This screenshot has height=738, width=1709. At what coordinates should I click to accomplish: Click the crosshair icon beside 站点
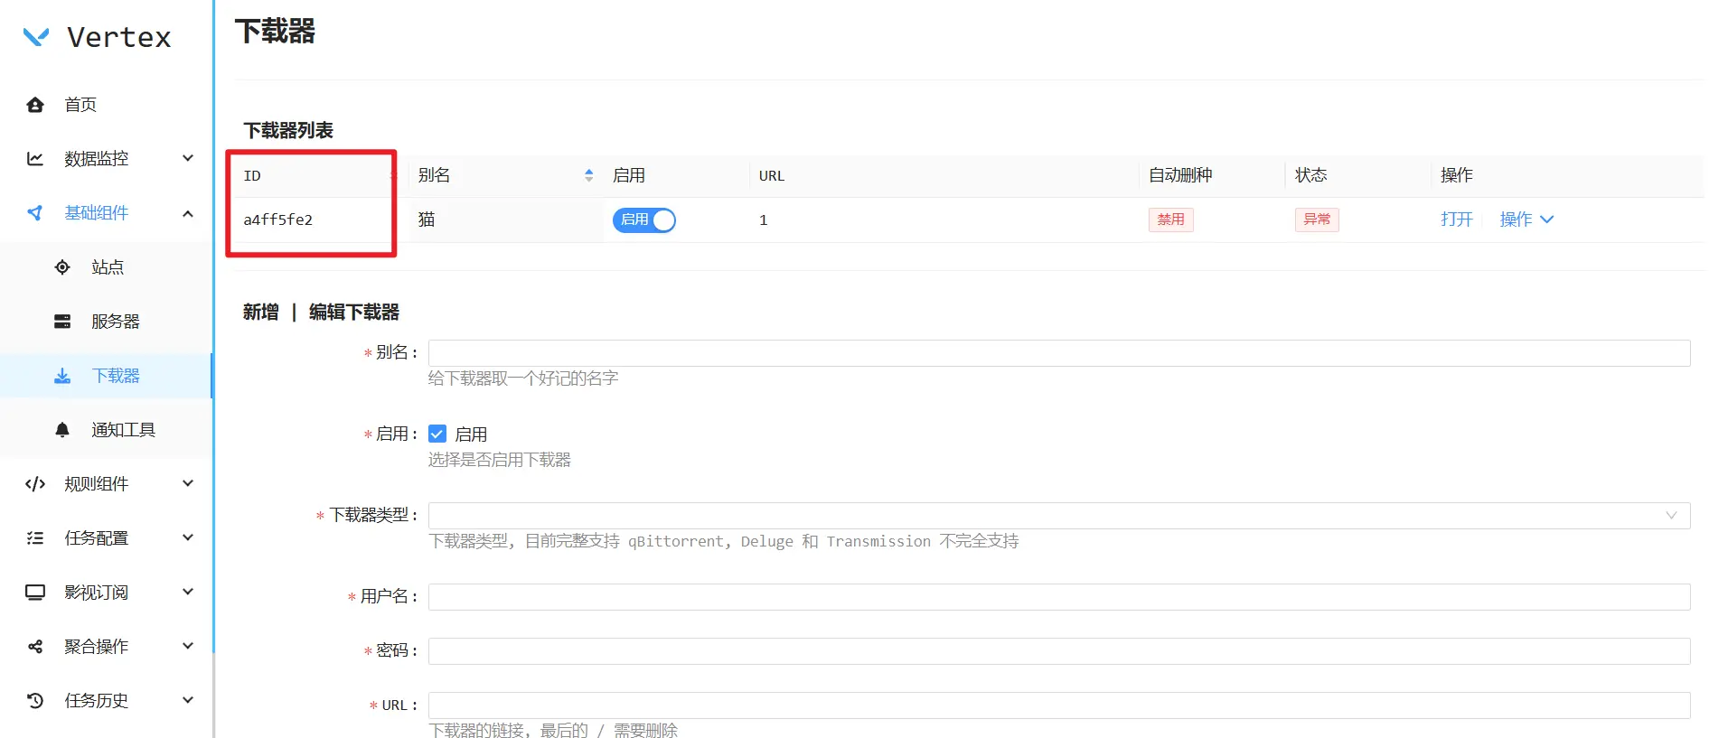tap(62, 267)
